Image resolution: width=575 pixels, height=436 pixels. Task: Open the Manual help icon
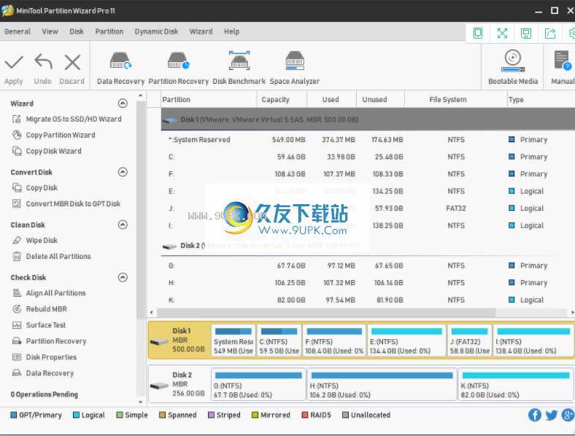coord(562,61)
